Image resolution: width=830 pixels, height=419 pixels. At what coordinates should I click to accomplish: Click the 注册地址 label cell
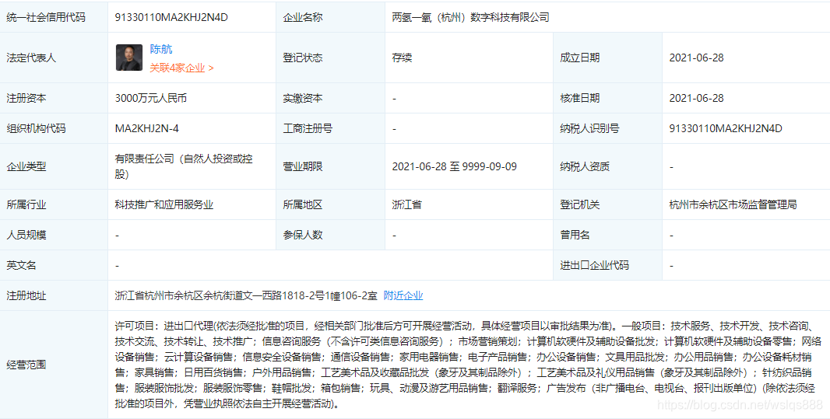coord(54,296)
